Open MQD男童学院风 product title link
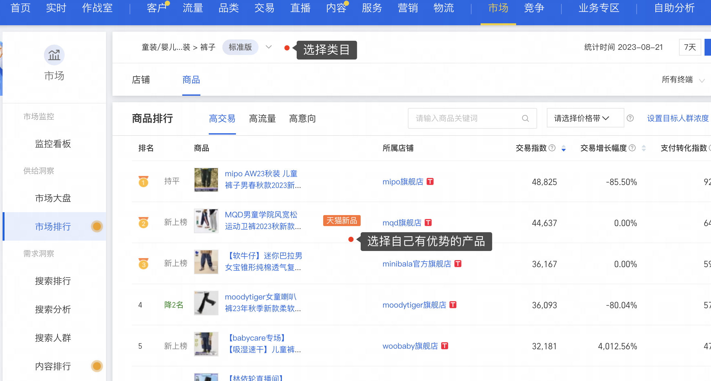Screen dimensions: 711x381 [263, 220]
